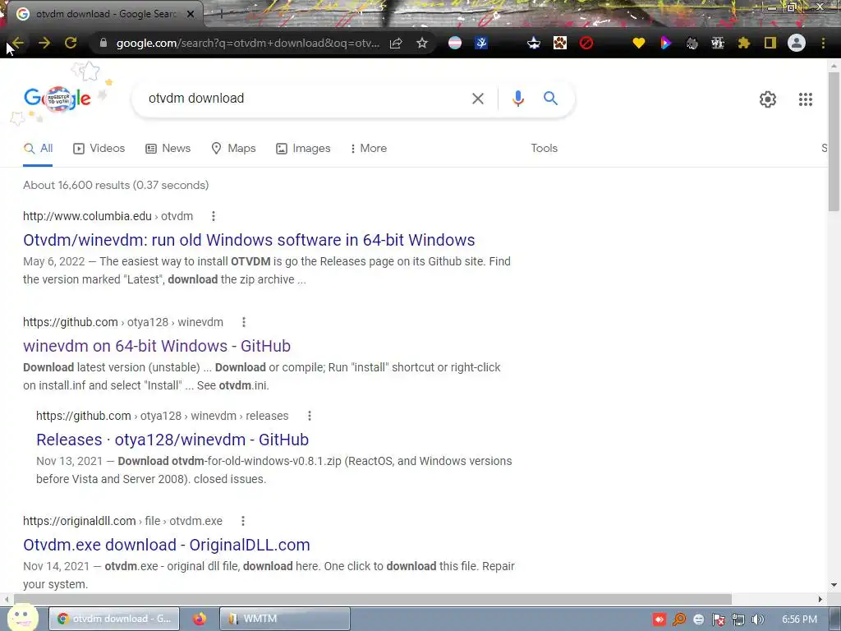Open Releases otya128/winevdm GitHub link
Screen dimensions: 841x631
[x=172, y=440]
